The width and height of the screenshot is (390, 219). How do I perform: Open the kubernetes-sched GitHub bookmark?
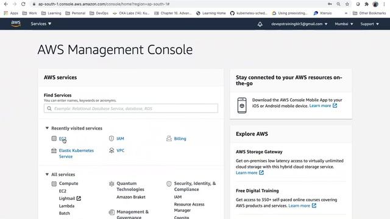(x=249, y=13)
